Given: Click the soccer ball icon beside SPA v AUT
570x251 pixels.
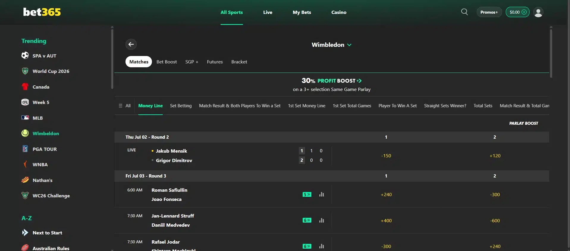Looking at the screenshot, I should (x=25, y=55).
